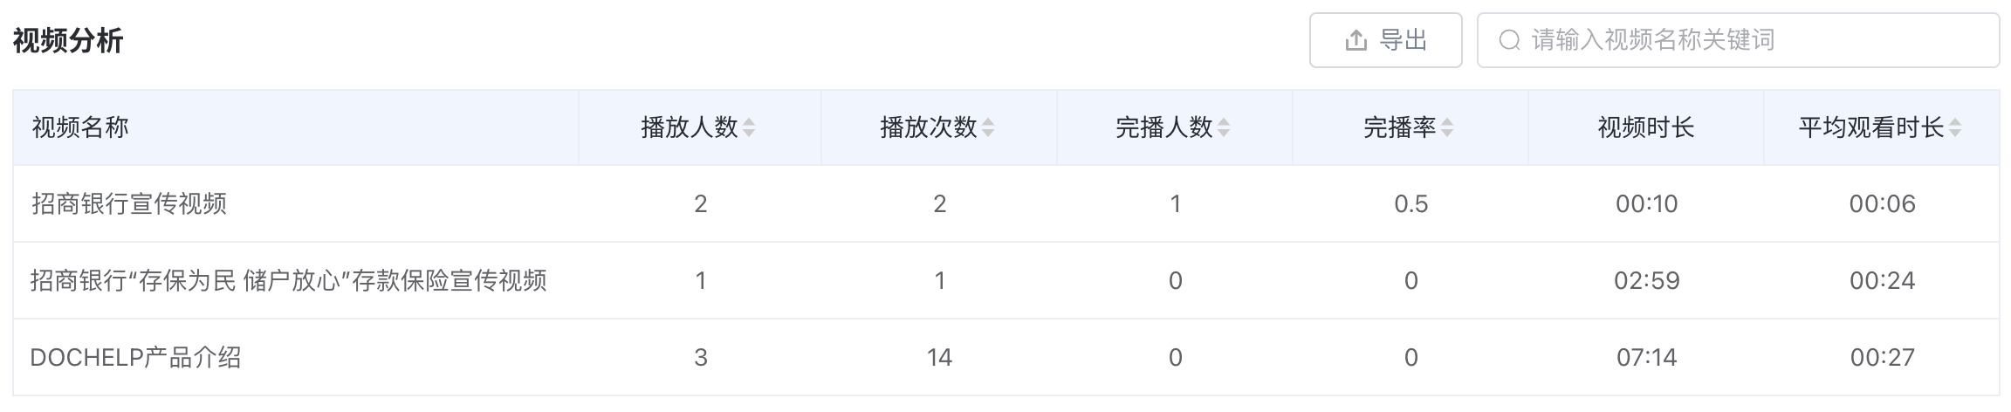Click the magnifier icon in search box
The height and width of the screenshot is (412, 2011).
pyautogui.click(x=1509, y=40)
